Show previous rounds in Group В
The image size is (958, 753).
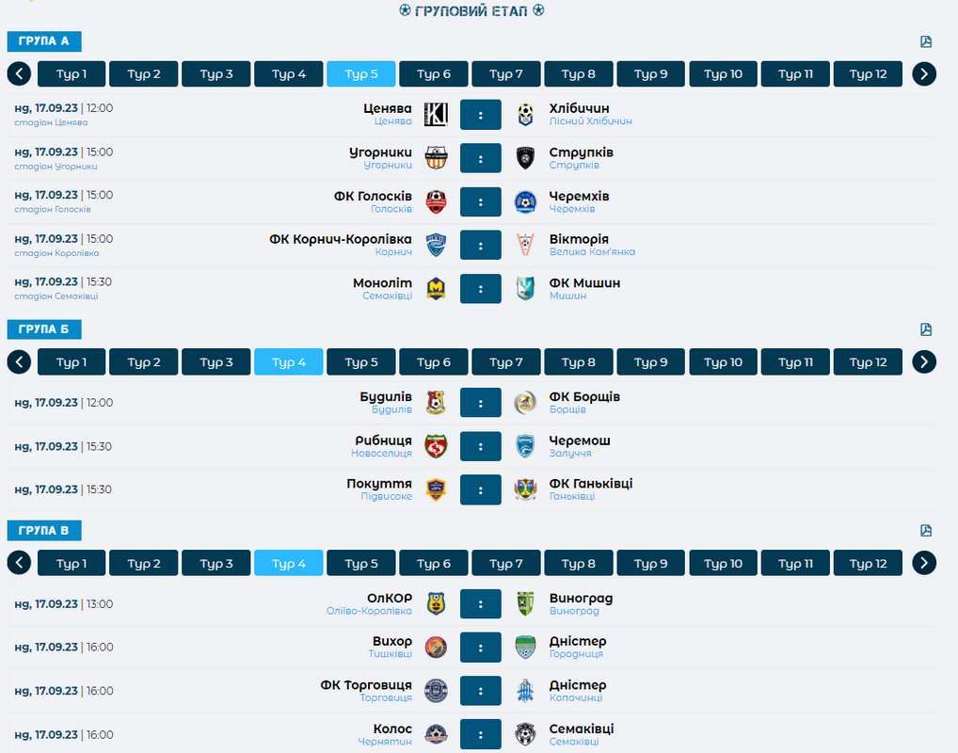pyautogui.click(x=19, y=563)
